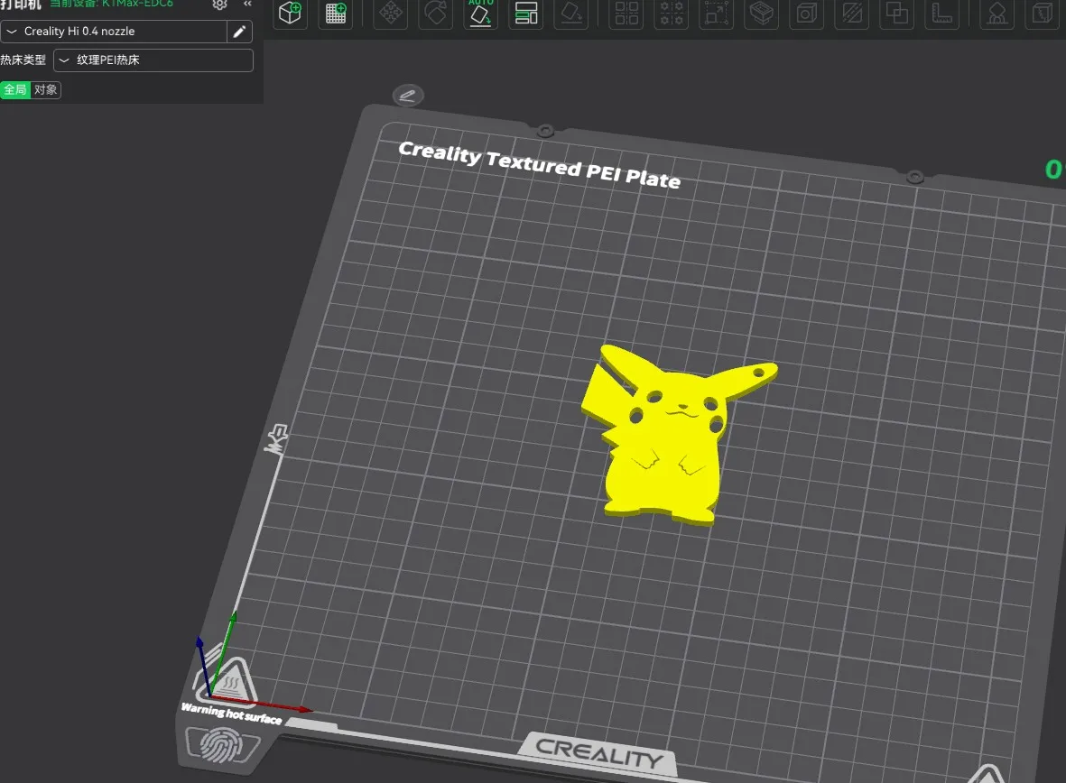Screen dimensions: 1066x783
Task: Select the rotate tool icon
Action: click(x=436, y=13)
